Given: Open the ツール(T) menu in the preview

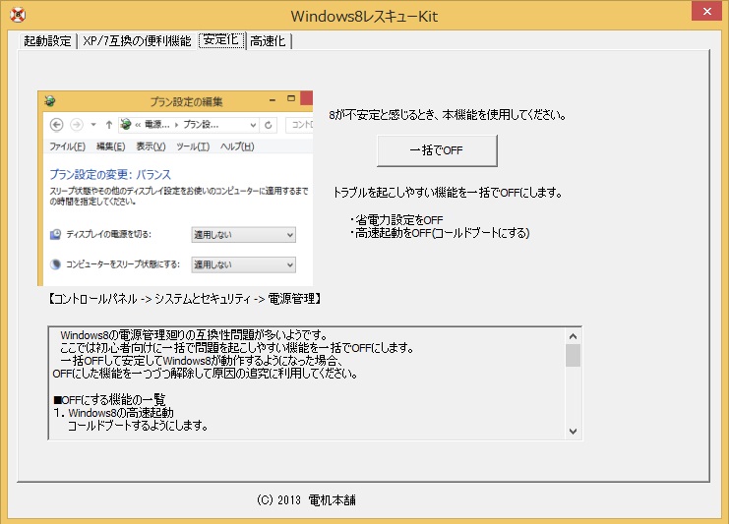Looking at the screenshot, I should 192,146.
